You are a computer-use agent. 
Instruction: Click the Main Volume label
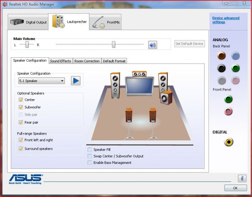click(x=24, y=39)
